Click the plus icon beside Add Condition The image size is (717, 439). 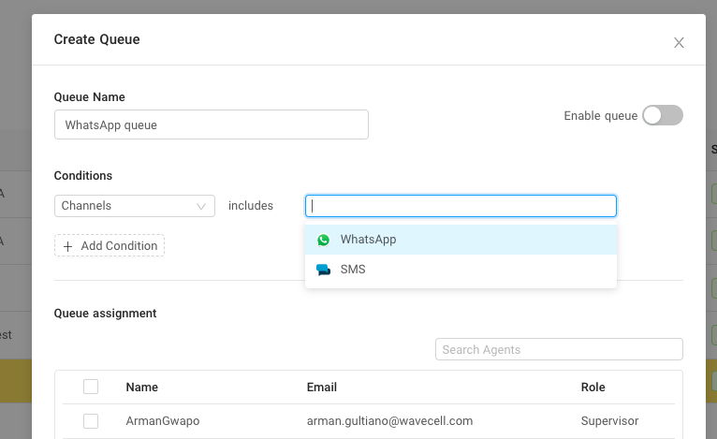pyautogui.click(x=67, y=246)
